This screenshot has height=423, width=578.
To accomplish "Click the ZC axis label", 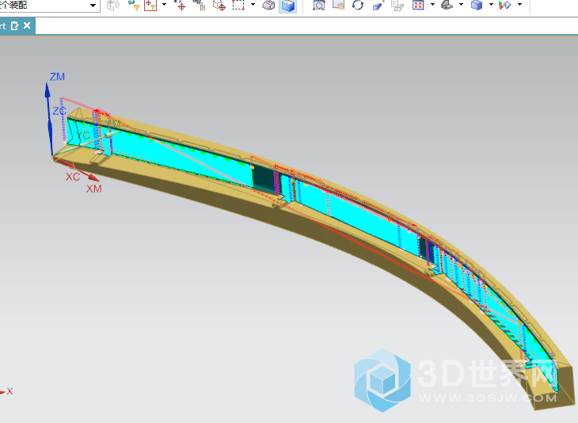I will [59, 111].
